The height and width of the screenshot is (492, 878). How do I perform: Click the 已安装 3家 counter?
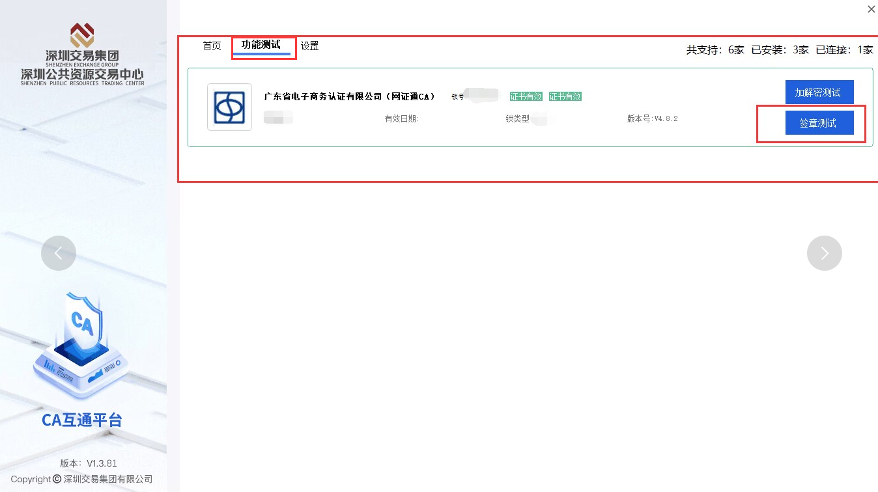[x=780, y=49]
